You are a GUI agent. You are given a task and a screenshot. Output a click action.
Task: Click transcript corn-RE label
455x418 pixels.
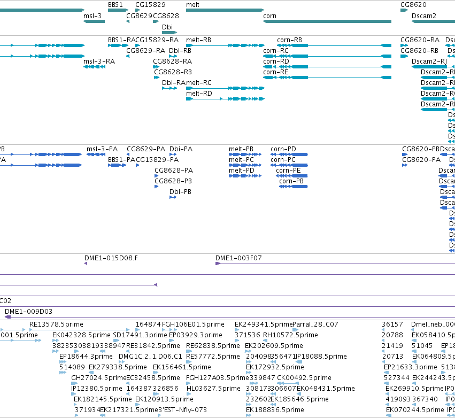pos(276,72)
